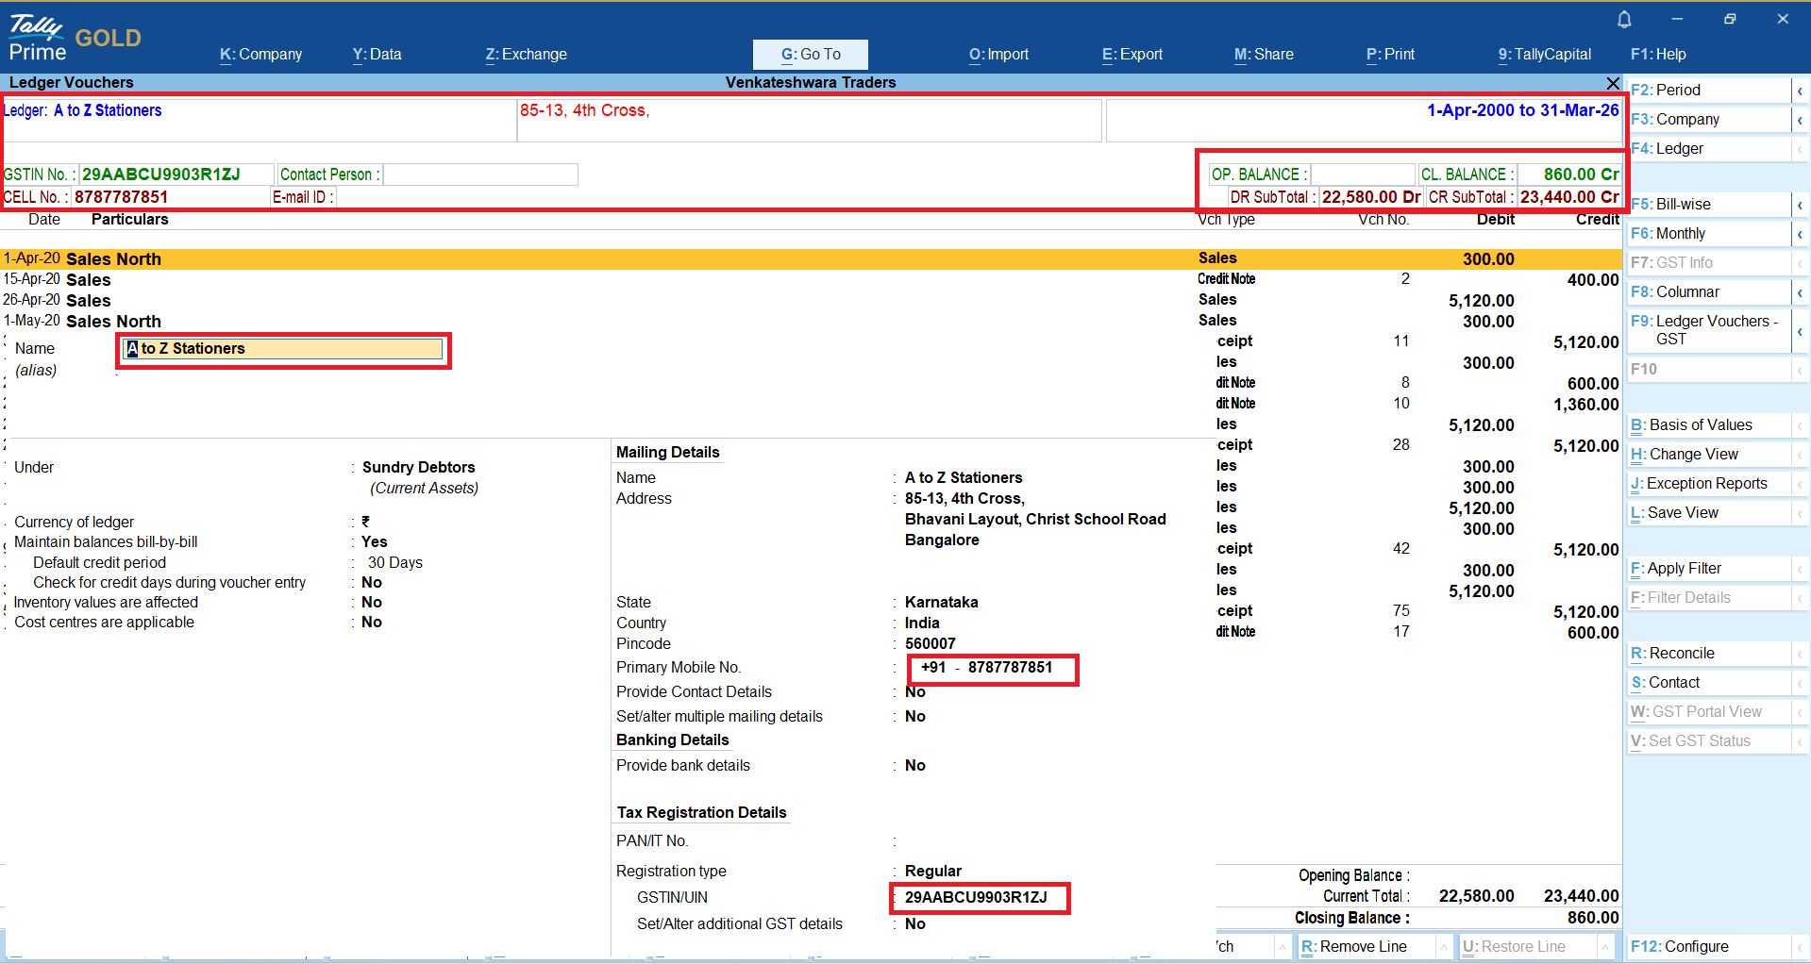Click the arrow next to Remove Line
This screenshot has height=964, width=1811.
[x=1443, y=947]
